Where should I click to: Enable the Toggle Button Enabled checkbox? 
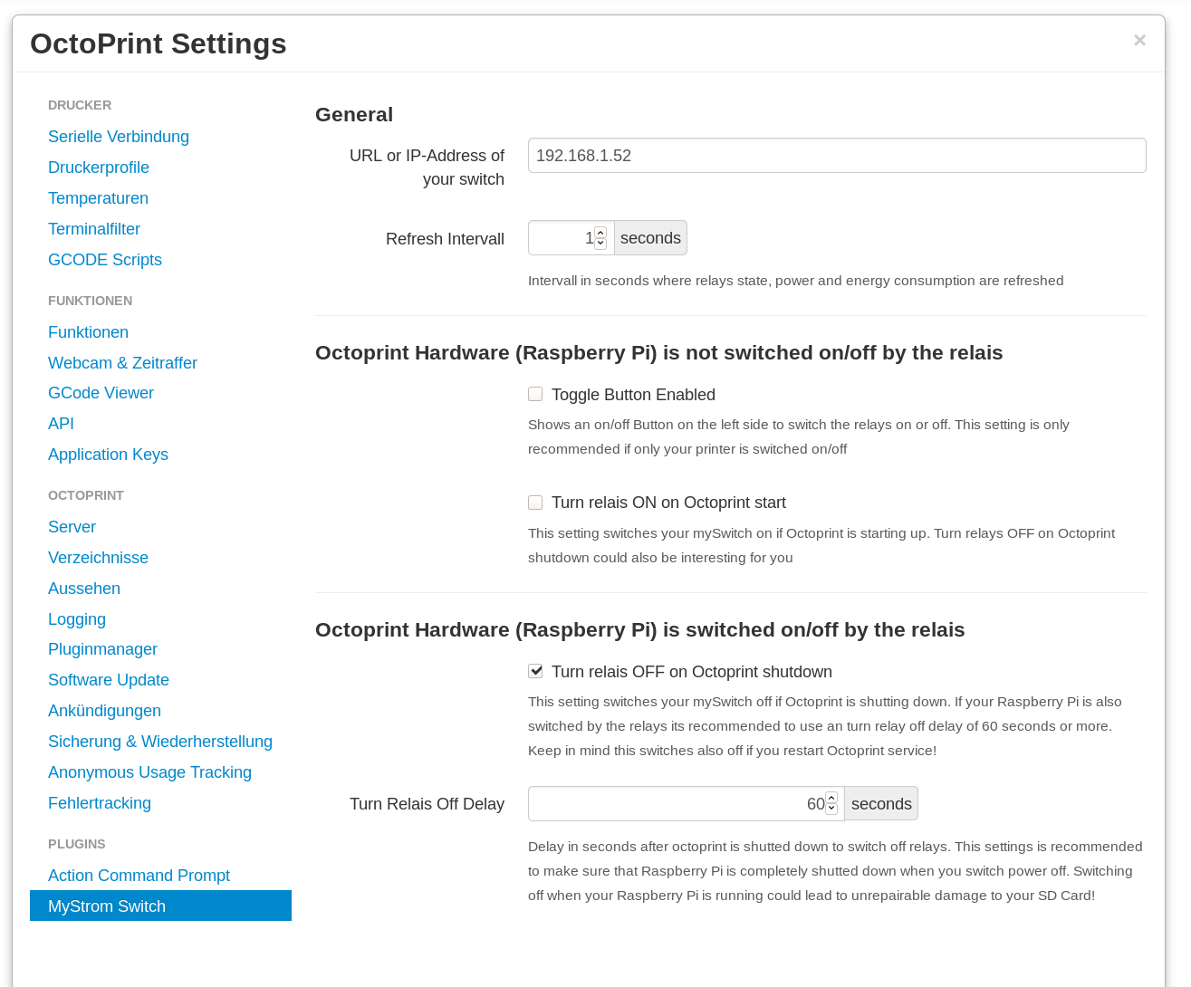click(535, 394)
